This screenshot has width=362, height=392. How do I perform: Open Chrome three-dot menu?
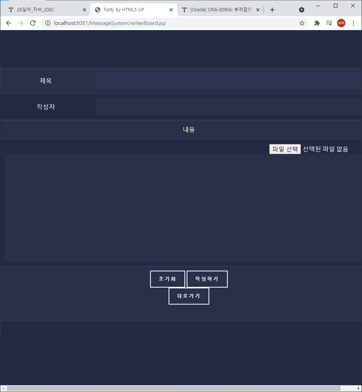coord(353,23)
